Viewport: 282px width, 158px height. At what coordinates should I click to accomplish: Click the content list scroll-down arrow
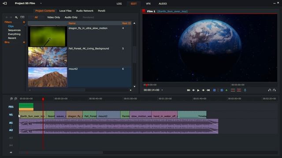(x=134, y=86)
